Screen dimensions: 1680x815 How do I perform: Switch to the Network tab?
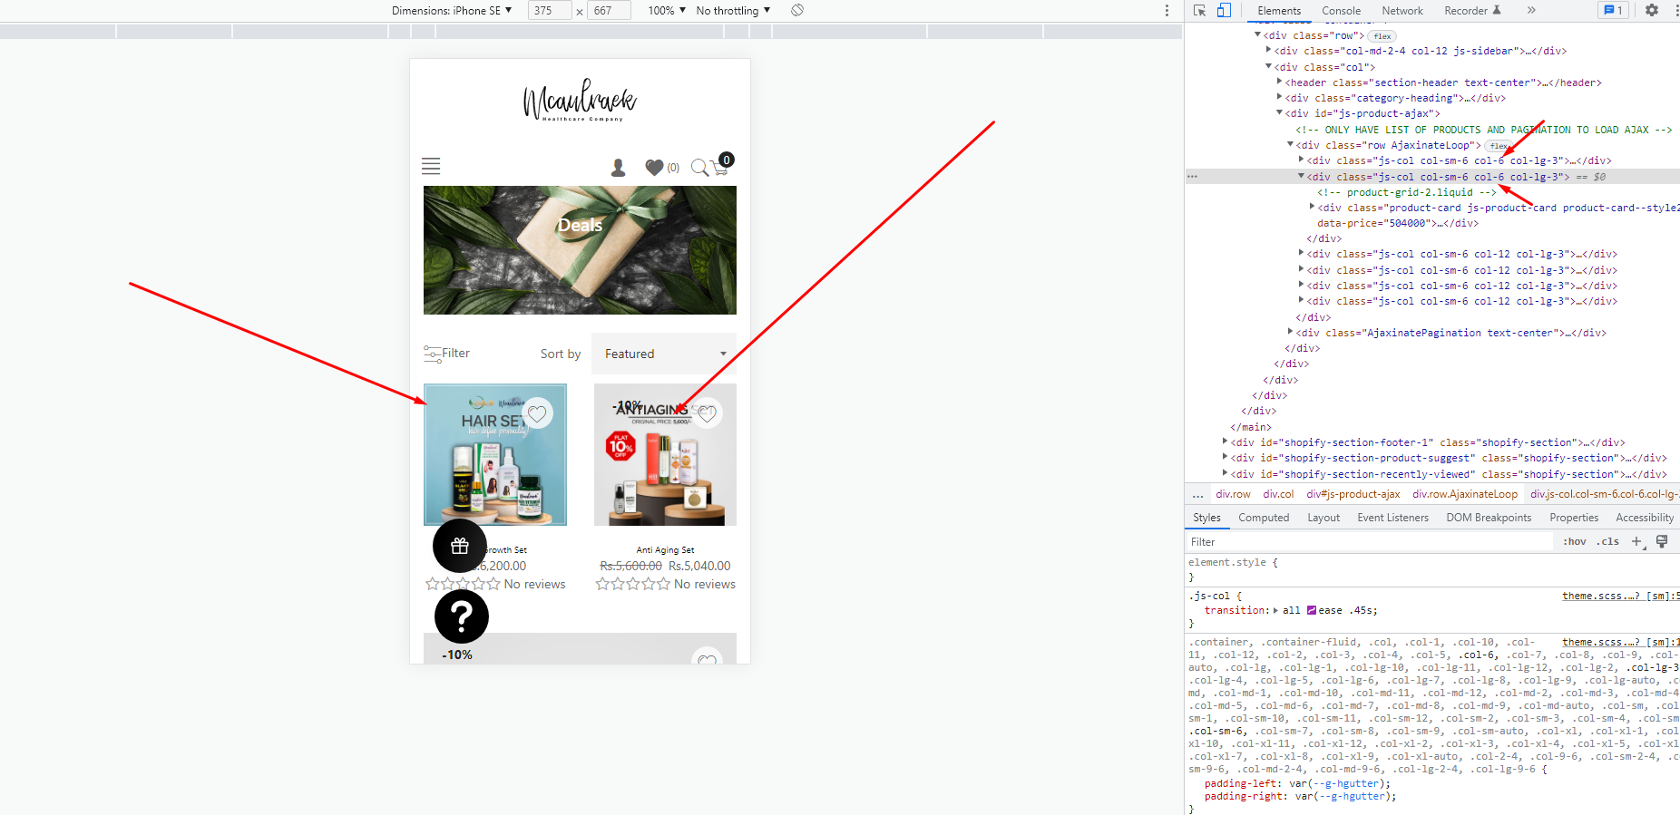tap(1402, 10)
